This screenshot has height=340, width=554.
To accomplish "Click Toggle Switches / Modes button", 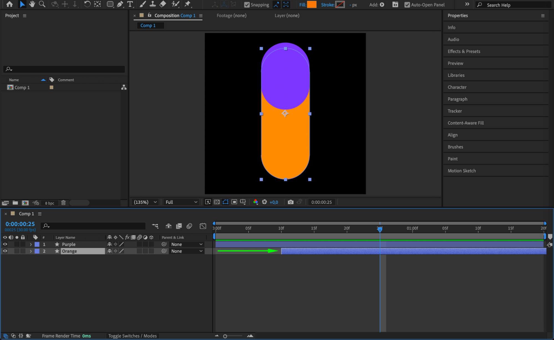I will coord(132,336).
